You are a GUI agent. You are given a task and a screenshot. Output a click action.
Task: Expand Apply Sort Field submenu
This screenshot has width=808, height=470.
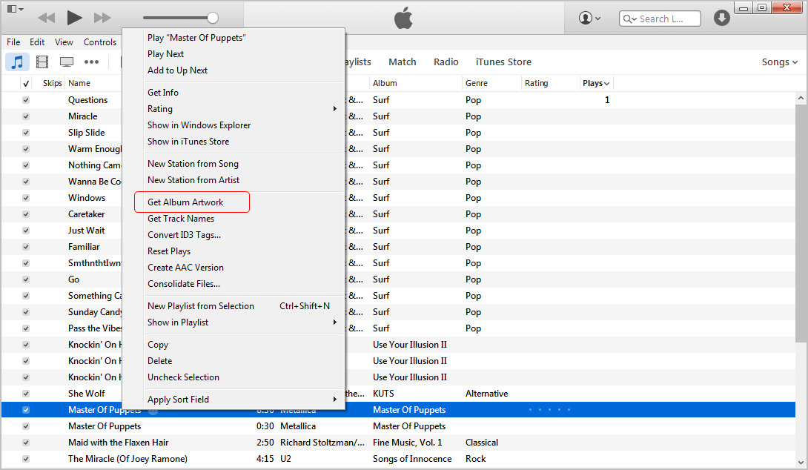coord(335,400)
